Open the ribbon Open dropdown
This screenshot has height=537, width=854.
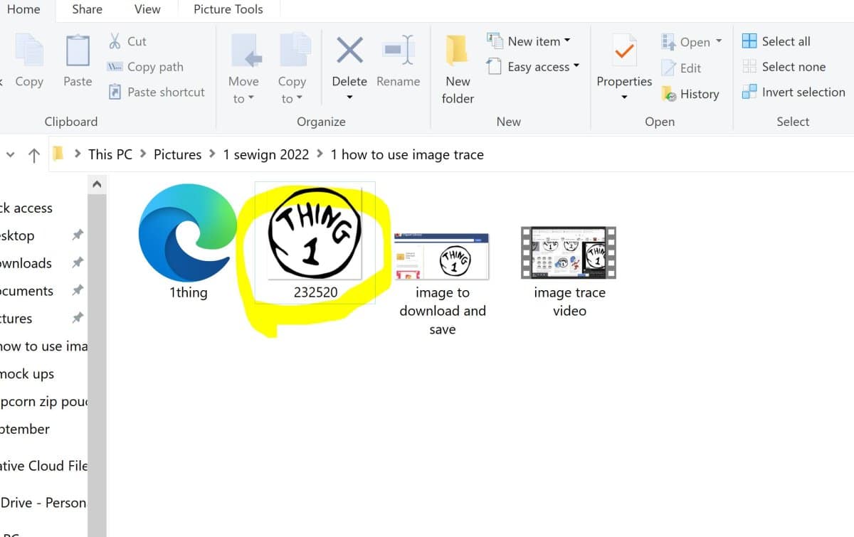[x=691, y=42]
